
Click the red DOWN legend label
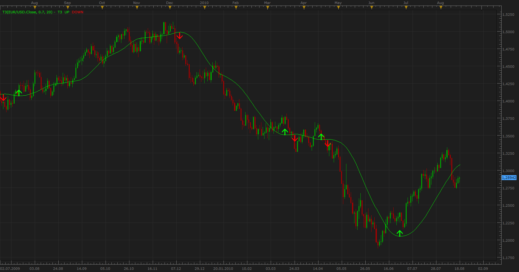coord(78,12)
